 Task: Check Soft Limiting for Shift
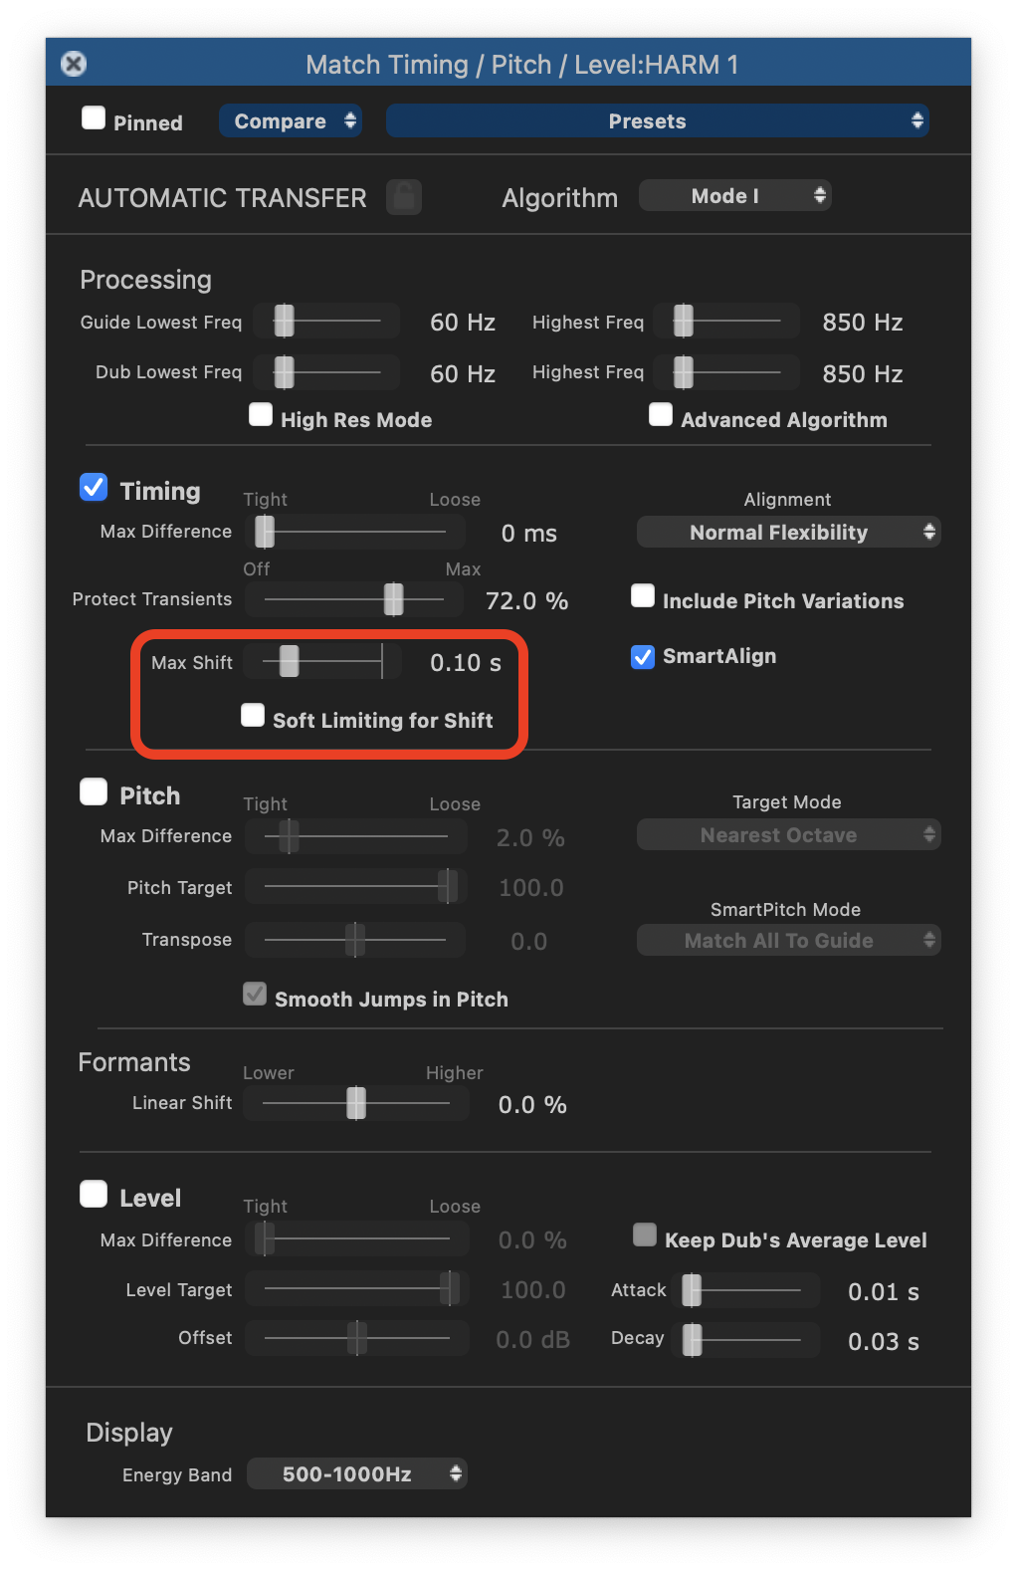coord(254,716)
